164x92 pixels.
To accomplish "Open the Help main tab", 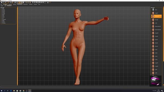I will 39,4.
